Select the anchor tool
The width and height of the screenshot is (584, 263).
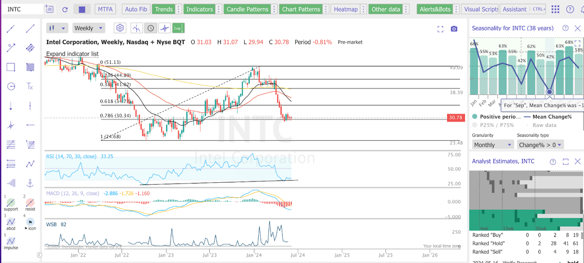coord(30,183)
